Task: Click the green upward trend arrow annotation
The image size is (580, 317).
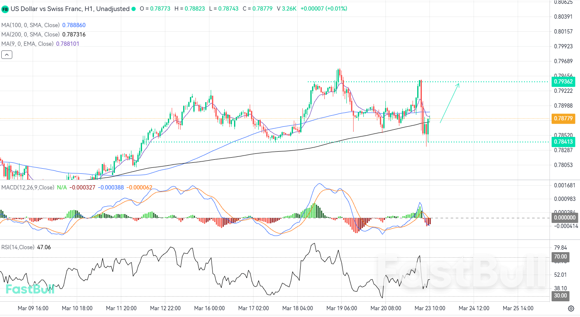Action: click(x=449, y=104)
